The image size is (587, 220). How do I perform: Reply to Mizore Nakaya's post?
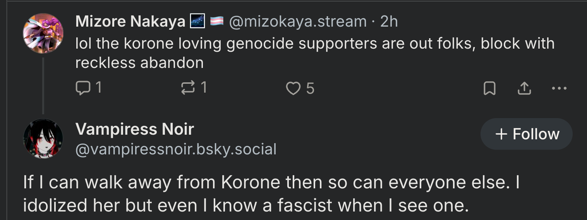[x=82, y=88]
